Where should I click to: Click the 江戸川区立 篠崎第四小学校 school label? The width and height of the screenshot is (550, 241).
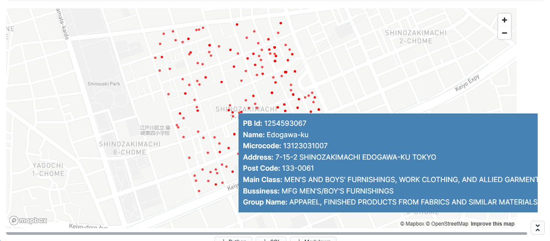[x=155, y=130]
